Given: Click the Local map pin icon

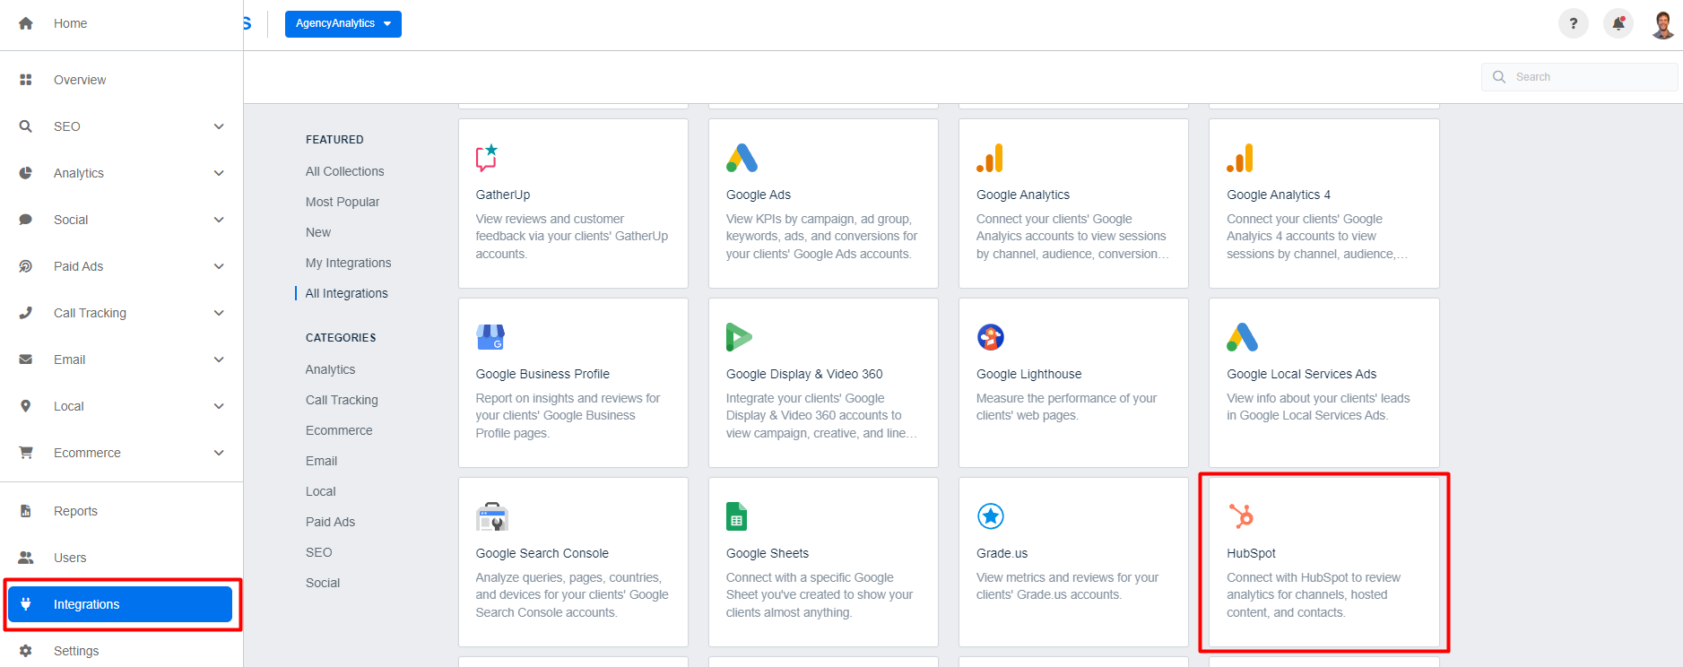Looking at the screenshot, I should pos(26,406).
